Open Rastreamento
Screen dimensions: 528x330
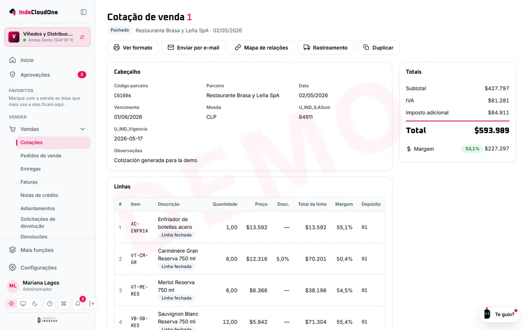326,48
